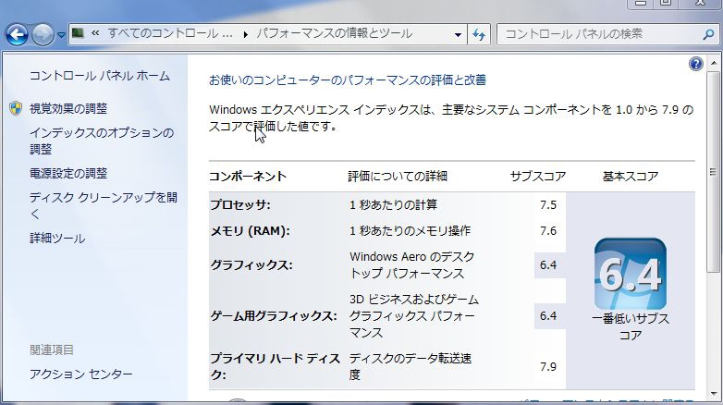The height and width of the screenshot is (405, 723).
Task: Expand the breadcrumb arrow before パフォーマンスの情報とツール
Action: tap(245, 34)
